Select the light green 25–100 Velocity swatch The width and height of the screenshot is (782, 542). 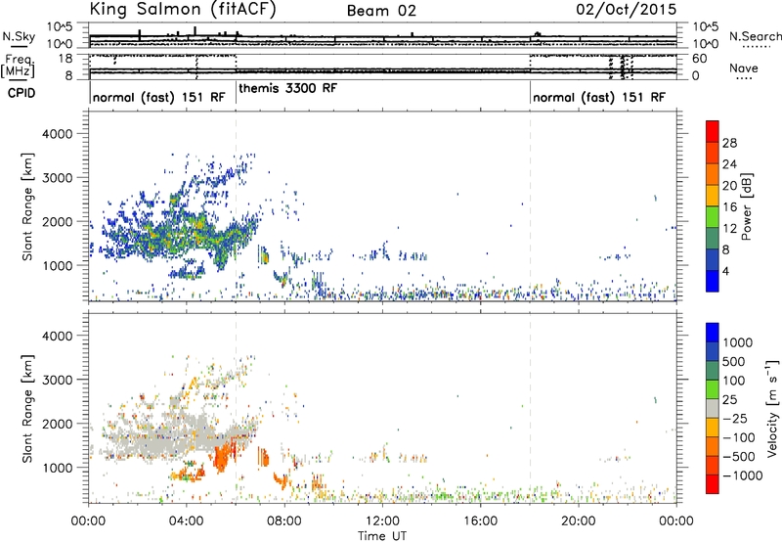coord(713,389)
